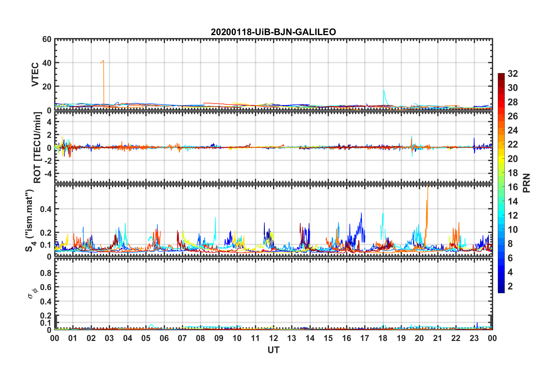
Task: Click the 05 hour tick on UT axis
Action: point(146,338)
